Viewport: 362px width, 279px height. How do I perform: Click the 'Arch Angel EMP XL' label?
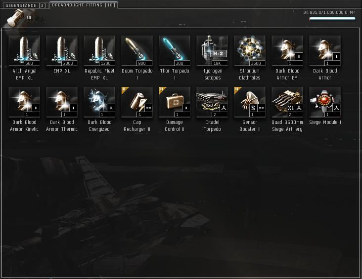24,74
